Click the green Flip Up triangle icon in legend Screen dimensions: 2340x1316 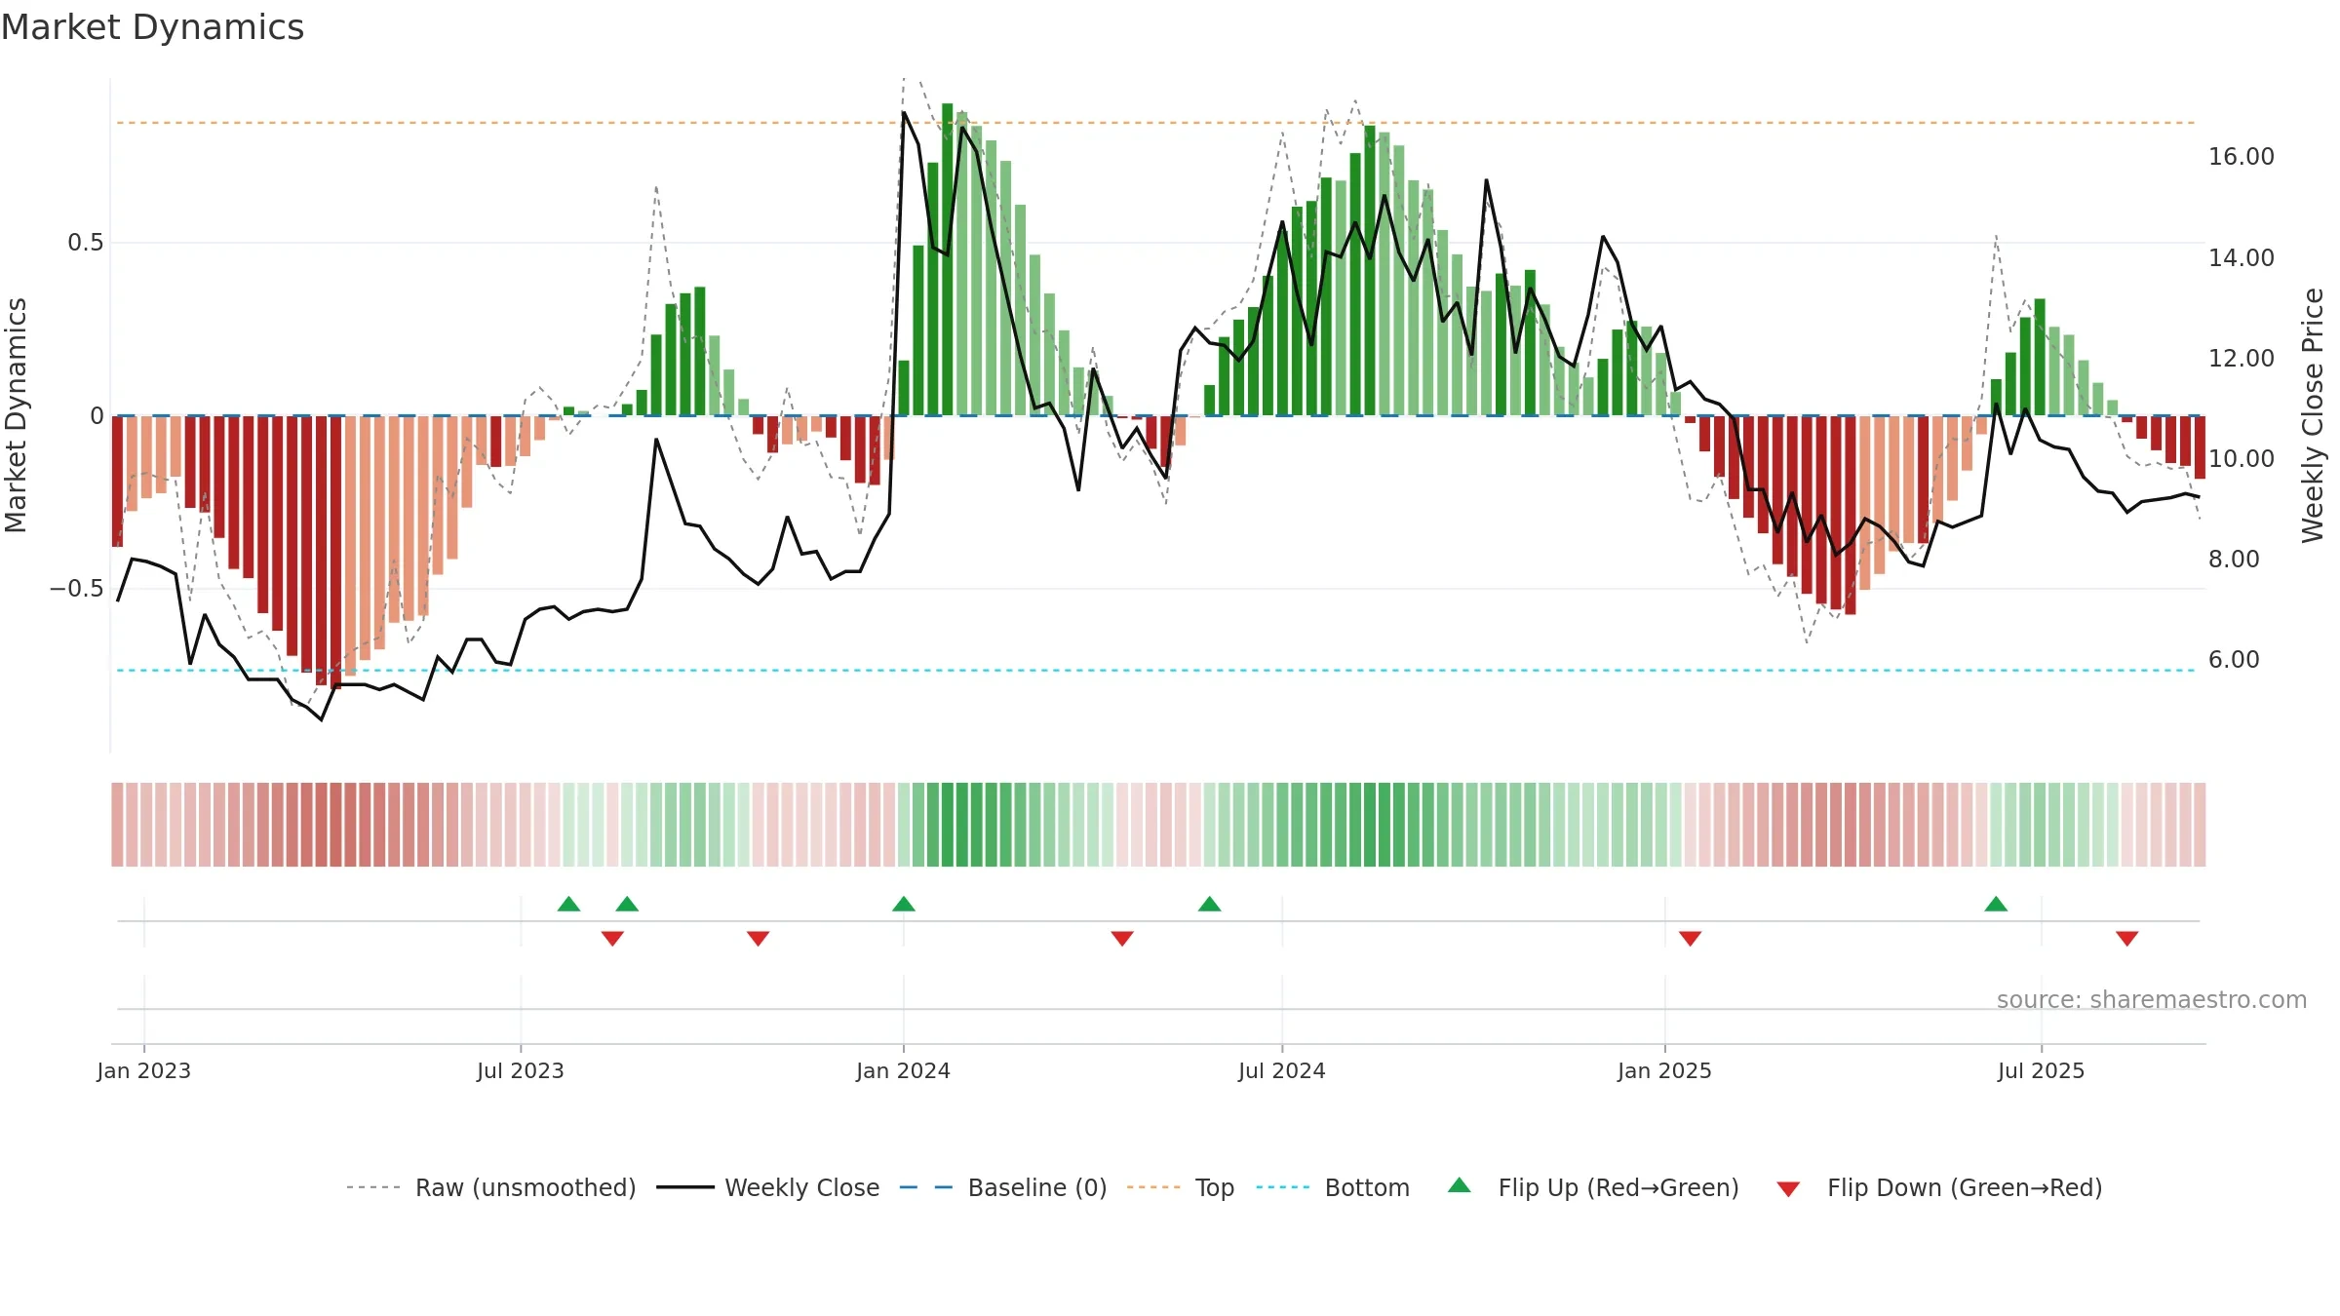(1460, 1185)
